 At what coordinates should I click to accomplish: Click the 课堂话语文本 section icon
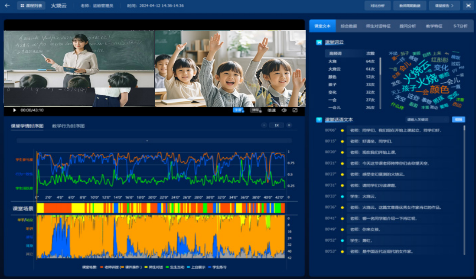[319, 120]
